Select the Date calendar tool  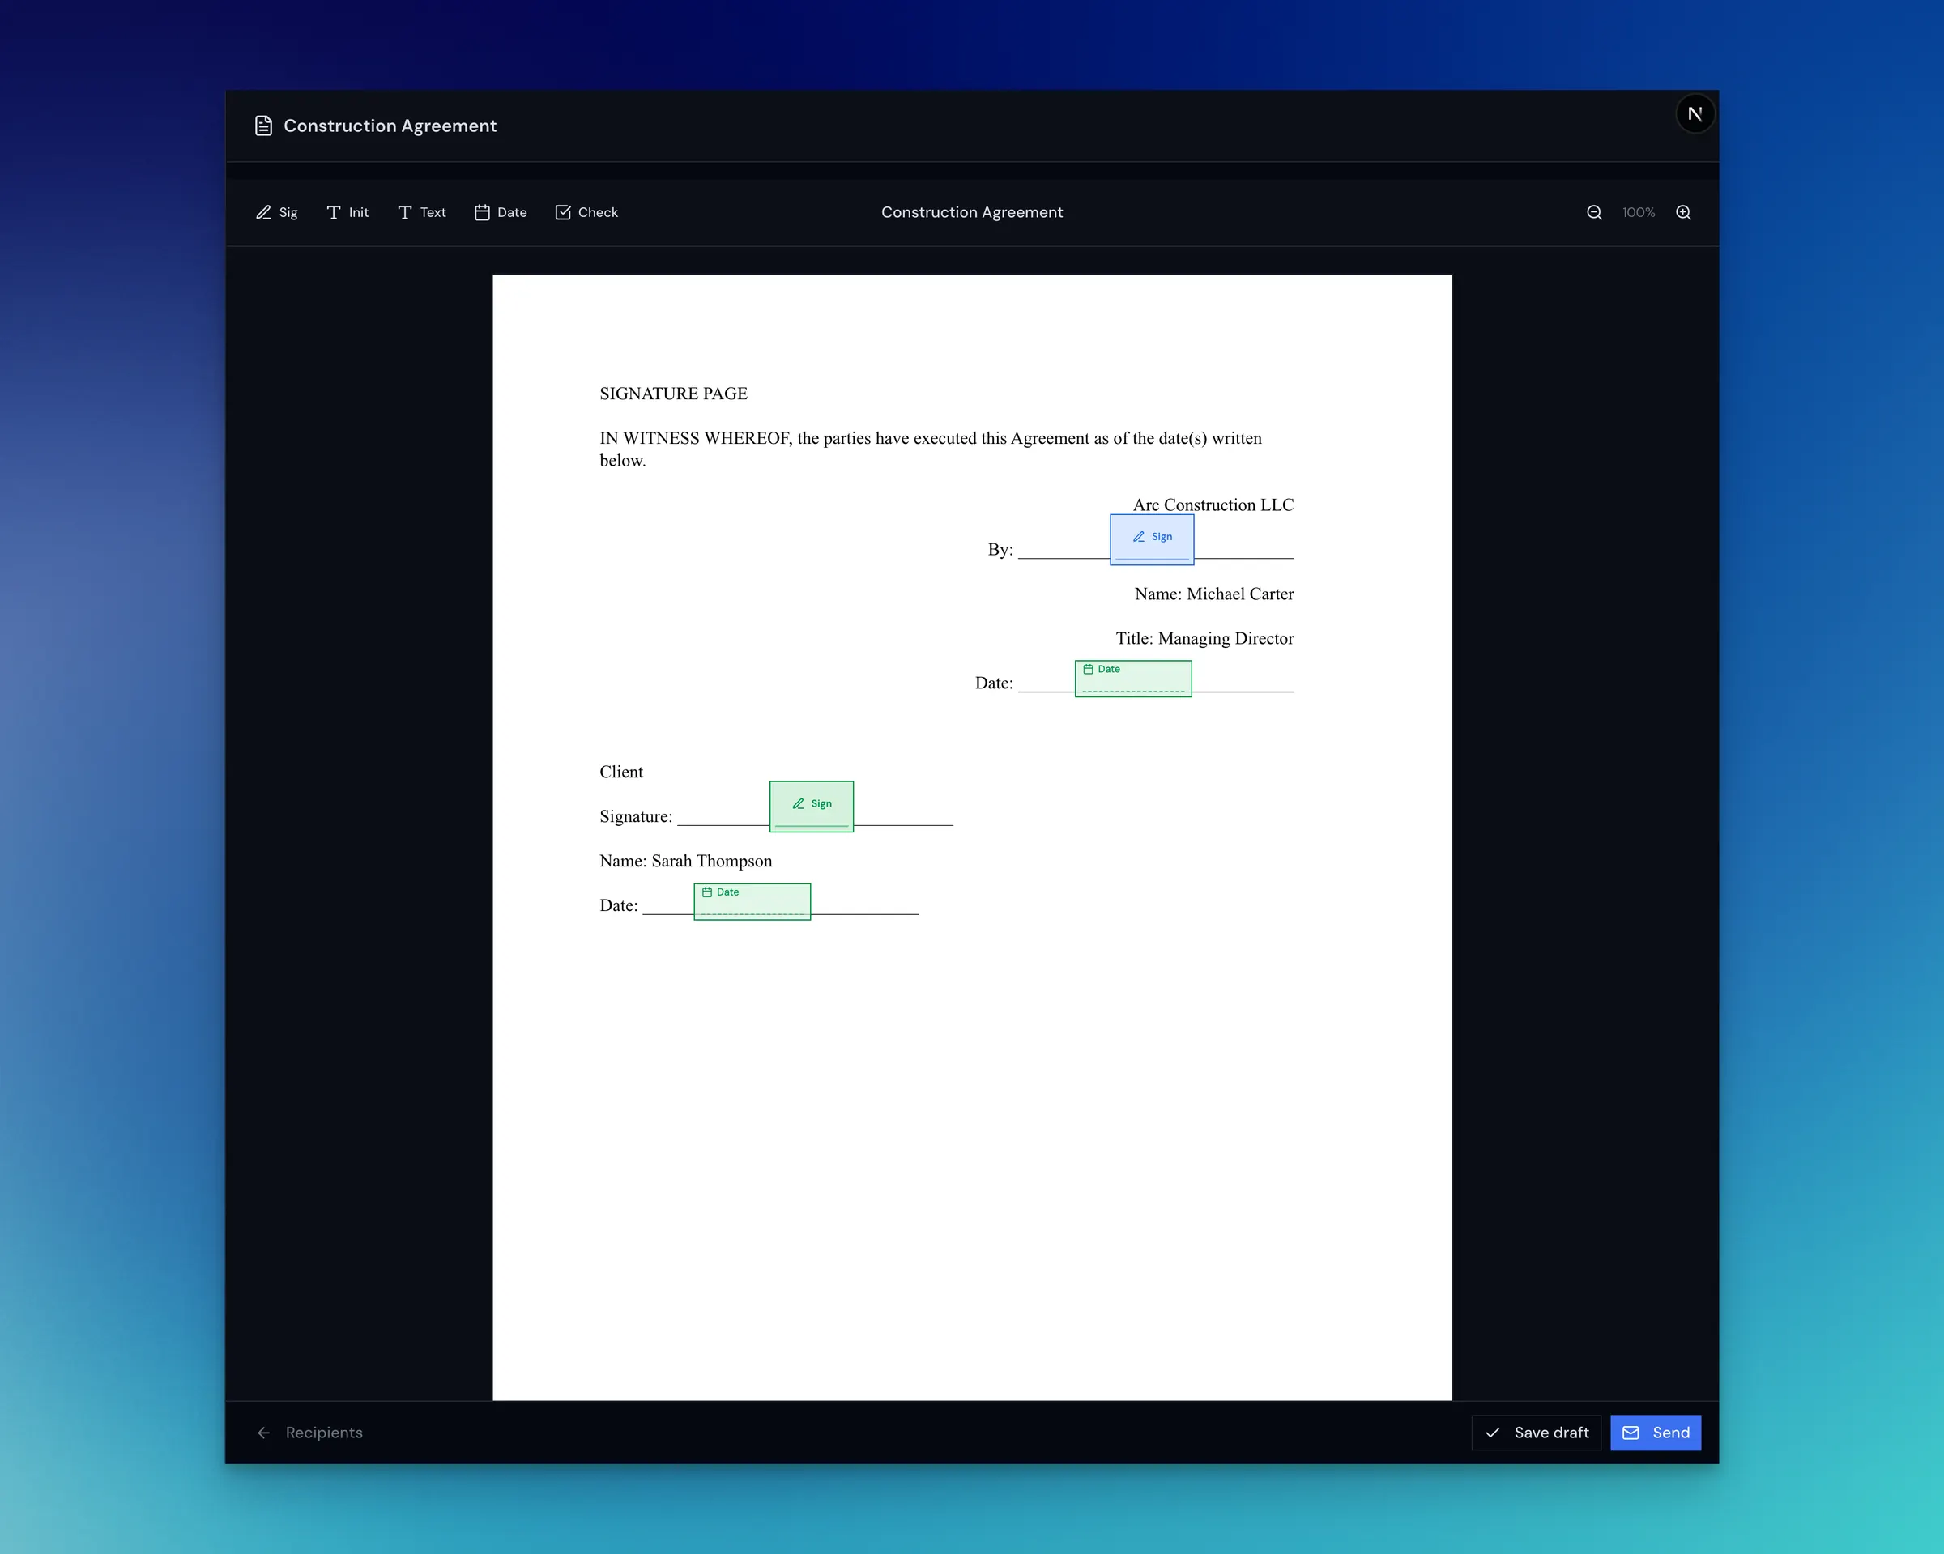coord(500,213)
